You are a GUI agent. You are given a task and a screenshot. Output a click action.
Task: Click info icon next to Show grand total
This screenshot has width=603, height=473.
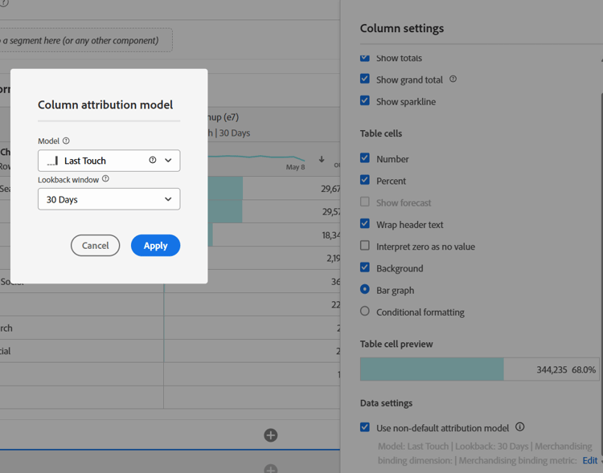pyautogui.click(x=453, y=80)
